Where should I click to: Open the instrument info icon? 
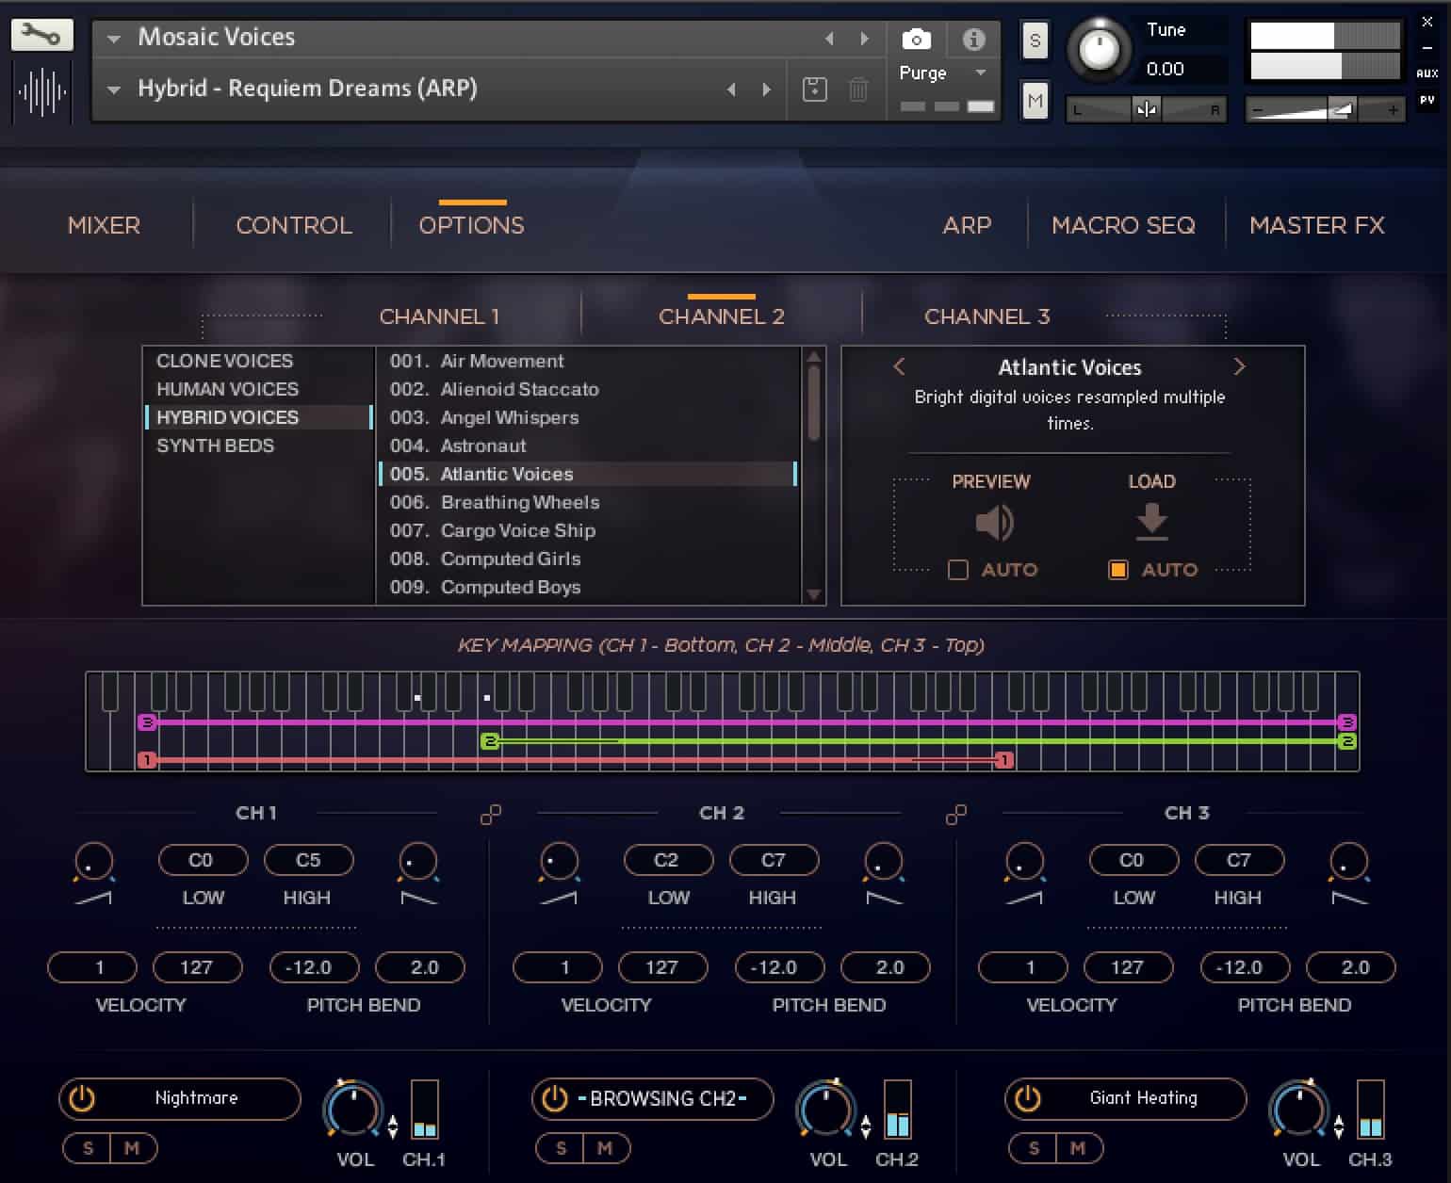point(973,39)
